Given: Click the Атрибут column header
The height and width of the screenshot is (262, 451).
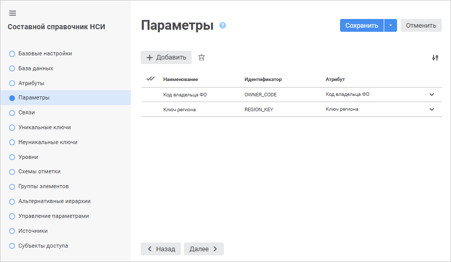Looking at the screenshot, I should [x=335, y=79].
